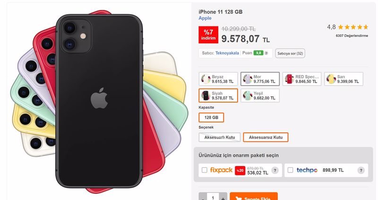Select the Aksesuarlı Kutu option
378x200 pixels.
click(219, 137)
